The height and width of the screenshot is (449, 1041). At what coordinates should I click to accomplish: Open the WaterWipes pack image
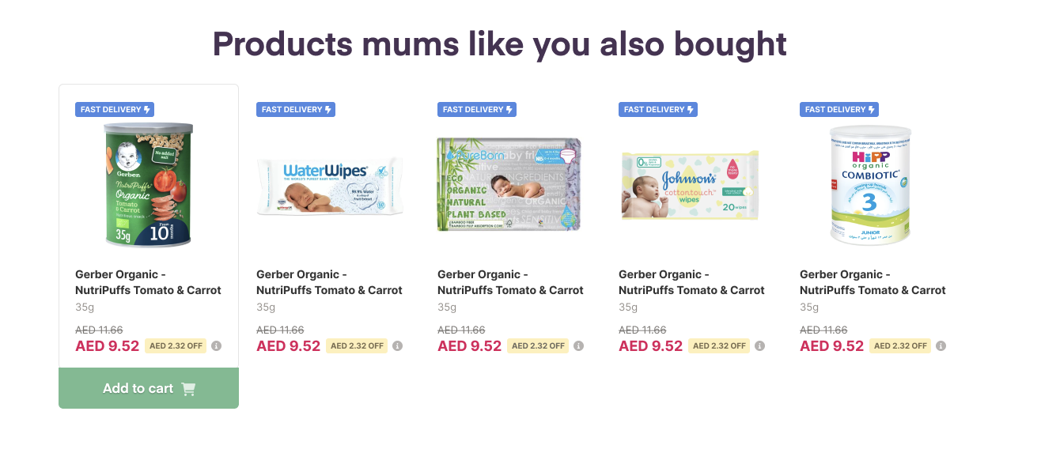coord(330,185)
